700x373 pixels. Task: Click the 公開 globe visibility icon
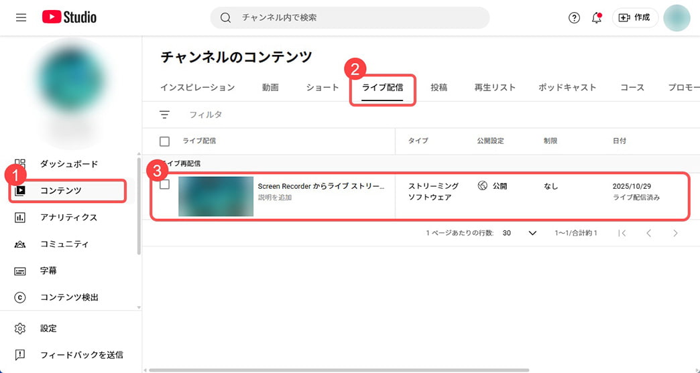(483, 186)
